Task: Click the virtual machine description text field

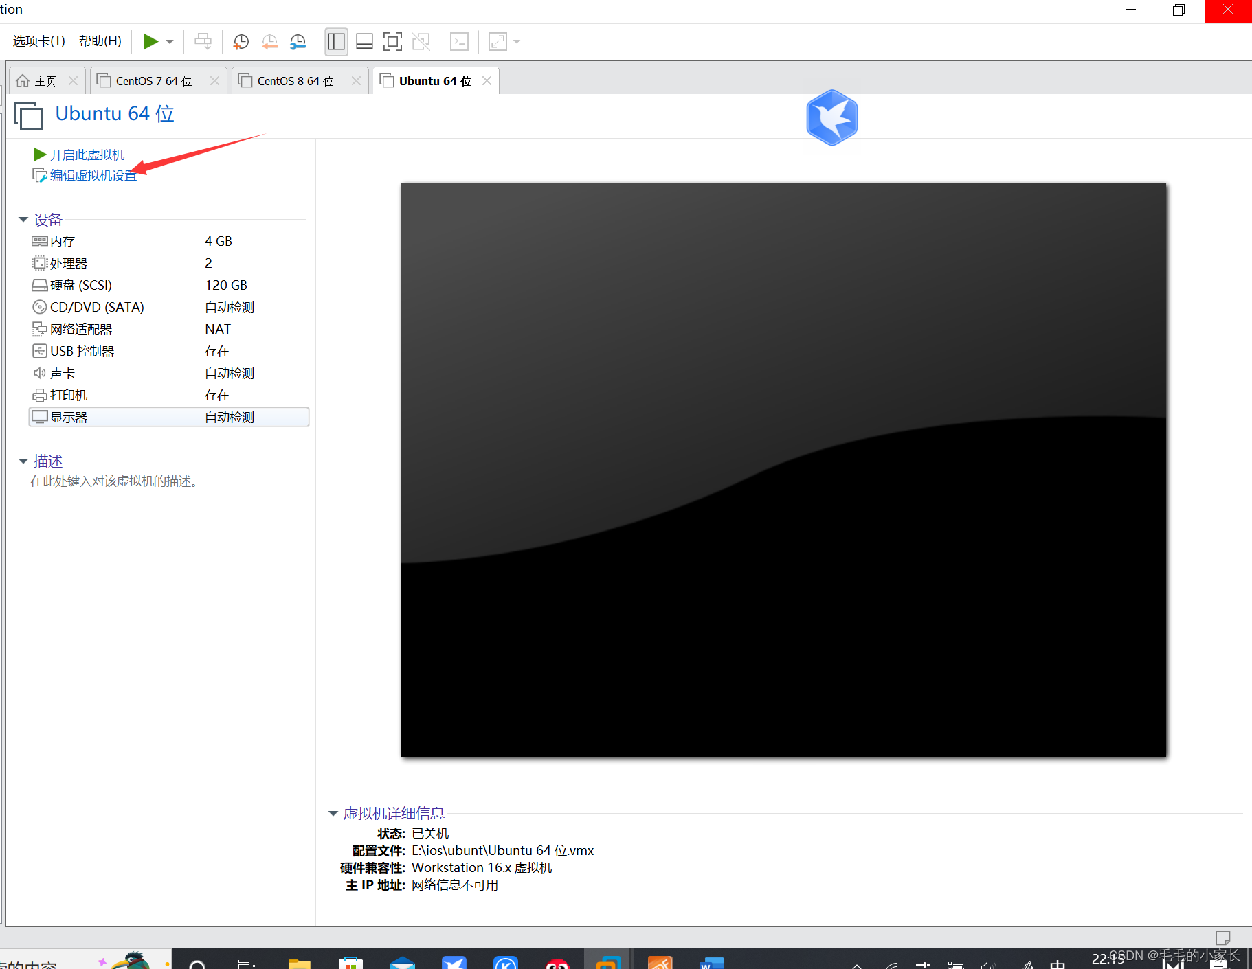Action: click(x=114, y=481)
